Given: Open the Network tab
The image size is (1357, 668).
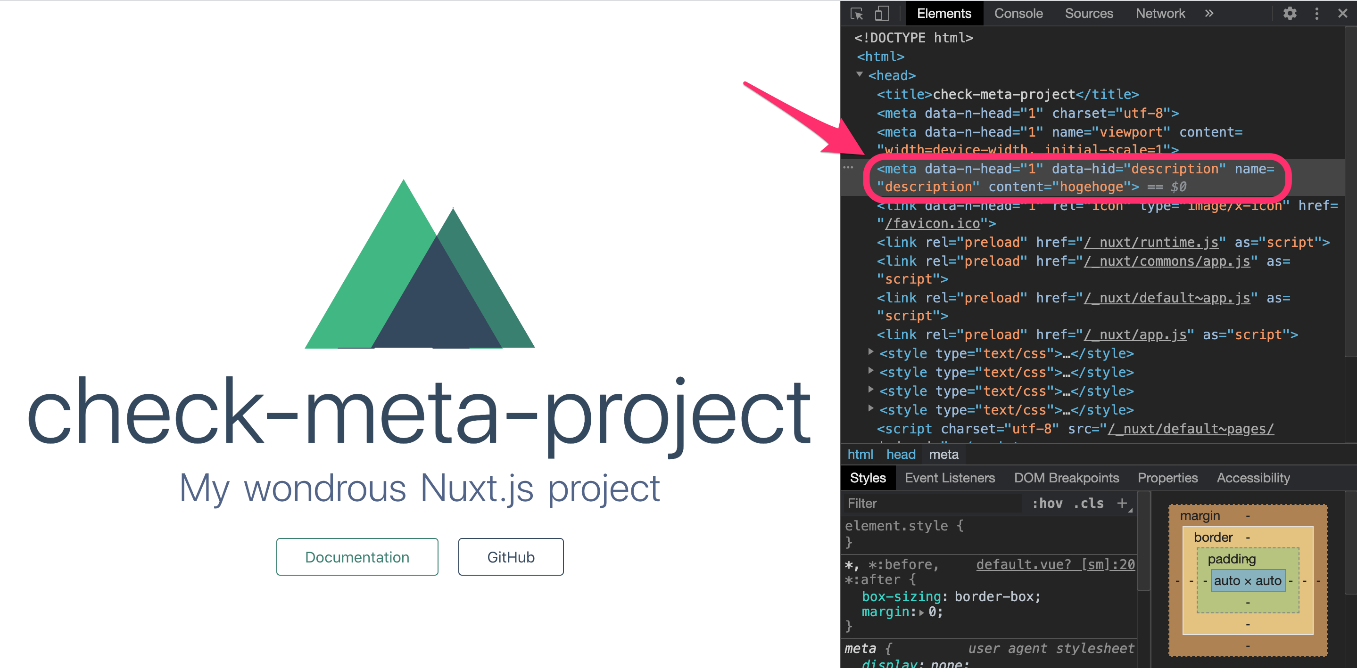Looking at the screenshot, I should point(1160,13).
